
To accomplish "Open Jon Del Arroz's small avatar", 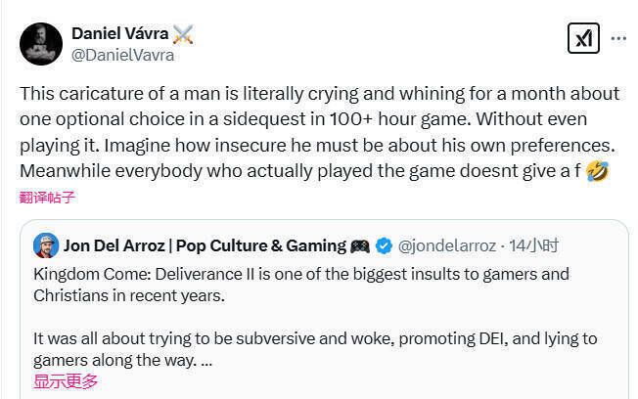I will [46, 245].
